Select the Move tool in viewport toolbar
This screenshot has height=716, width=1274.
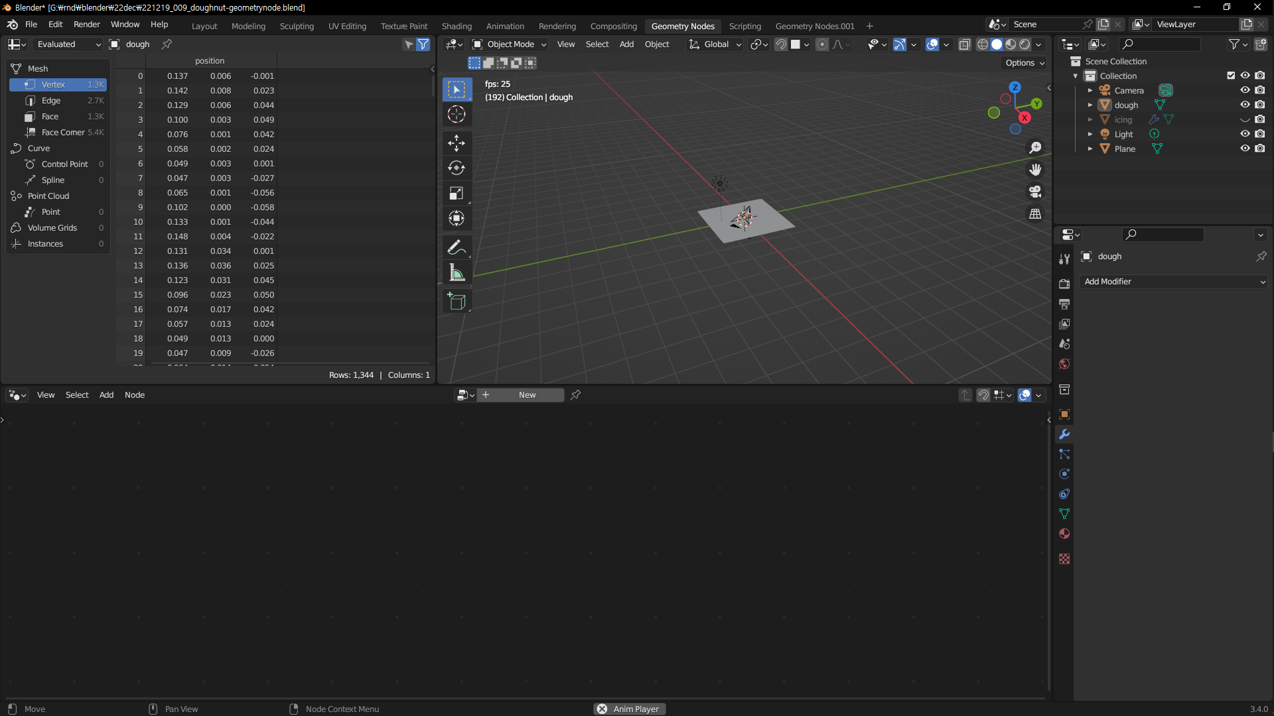457,143
